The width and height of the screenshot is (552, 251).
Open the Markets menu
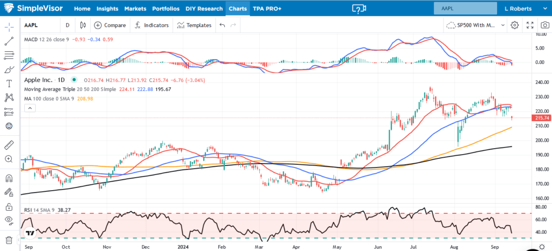pyautogui.click(x=135, y=9)
